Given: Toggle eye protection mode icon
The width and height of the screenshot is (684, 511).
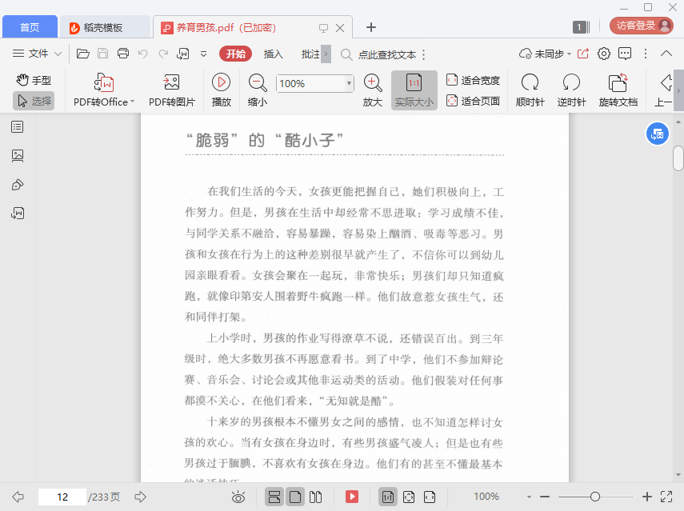Looking at the screenshot, I should [238, 497].
